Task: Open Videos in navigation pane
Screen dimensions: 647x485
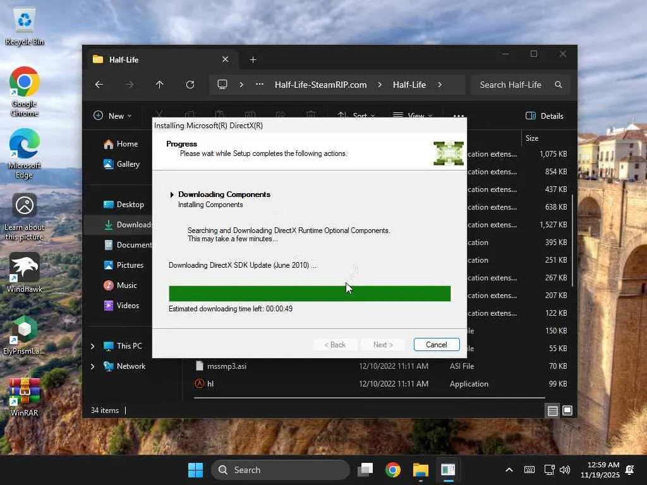Action: pyautogui.click(x=122, y=306)
